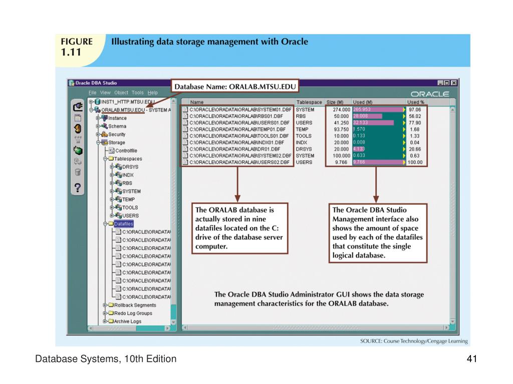This screenshot has height=384, width=513.
Task: Expand the Schema node
Action: (98, 126)
